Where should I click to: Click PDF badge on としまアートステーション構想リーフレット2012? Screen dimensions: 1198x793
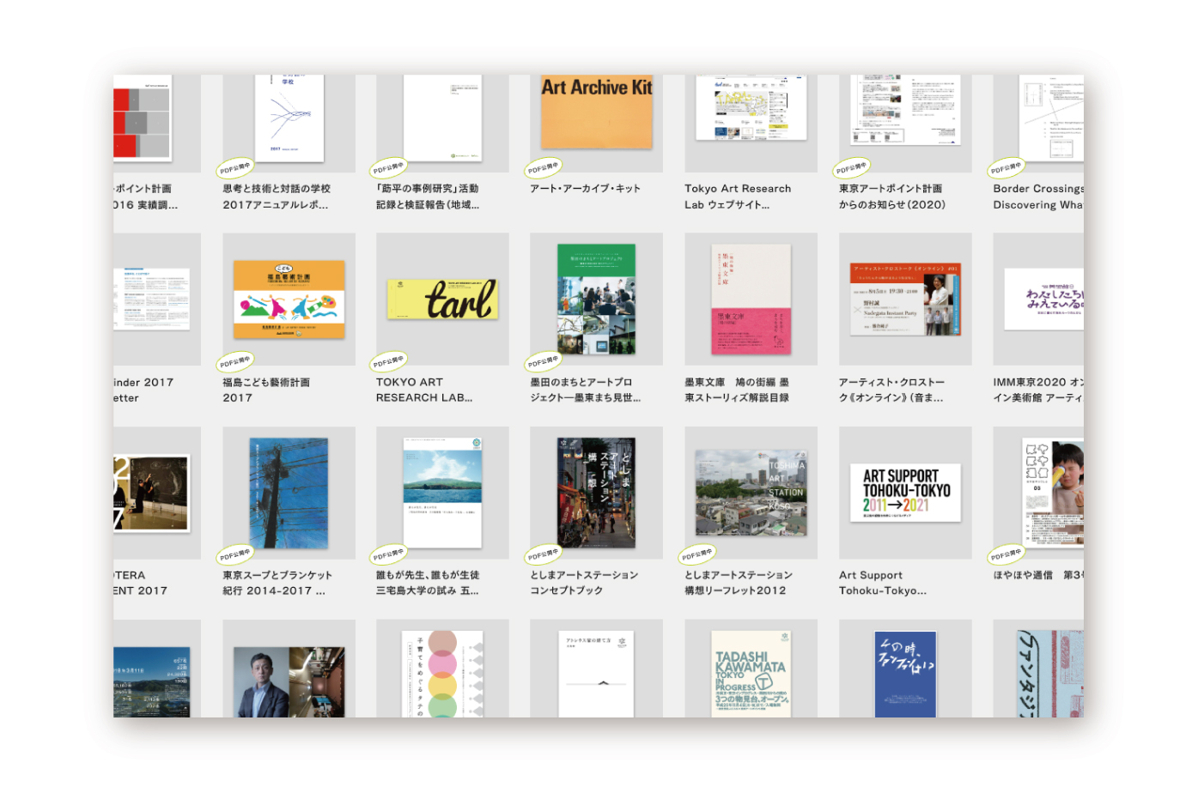(x=696, y=554)
